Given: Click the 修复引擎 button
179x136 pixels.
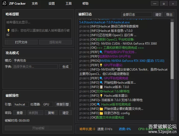Looking at the screenshot, I should tap(63, 104).
